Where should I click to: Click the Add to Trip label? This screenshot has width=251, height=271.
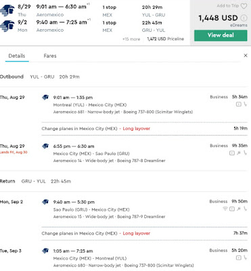(x=228, y=5)
